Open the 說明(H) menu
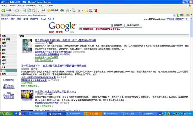The image size is (193, 116). point(50,5)
